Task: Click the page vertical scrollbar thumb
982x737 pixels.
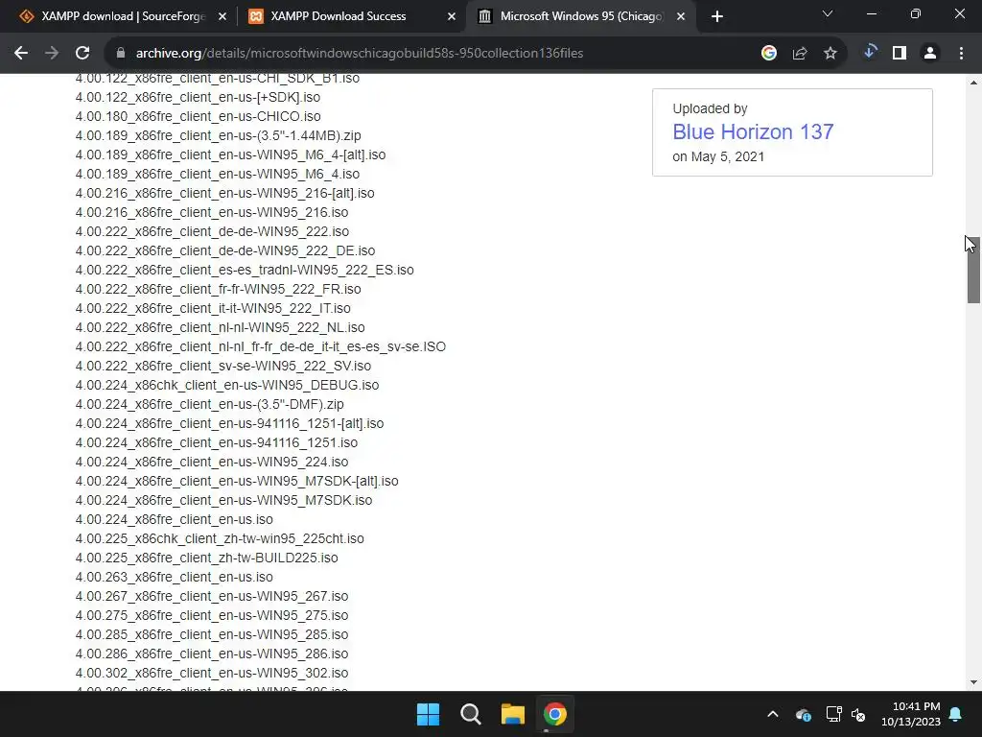Action: [x=973, y=271]
